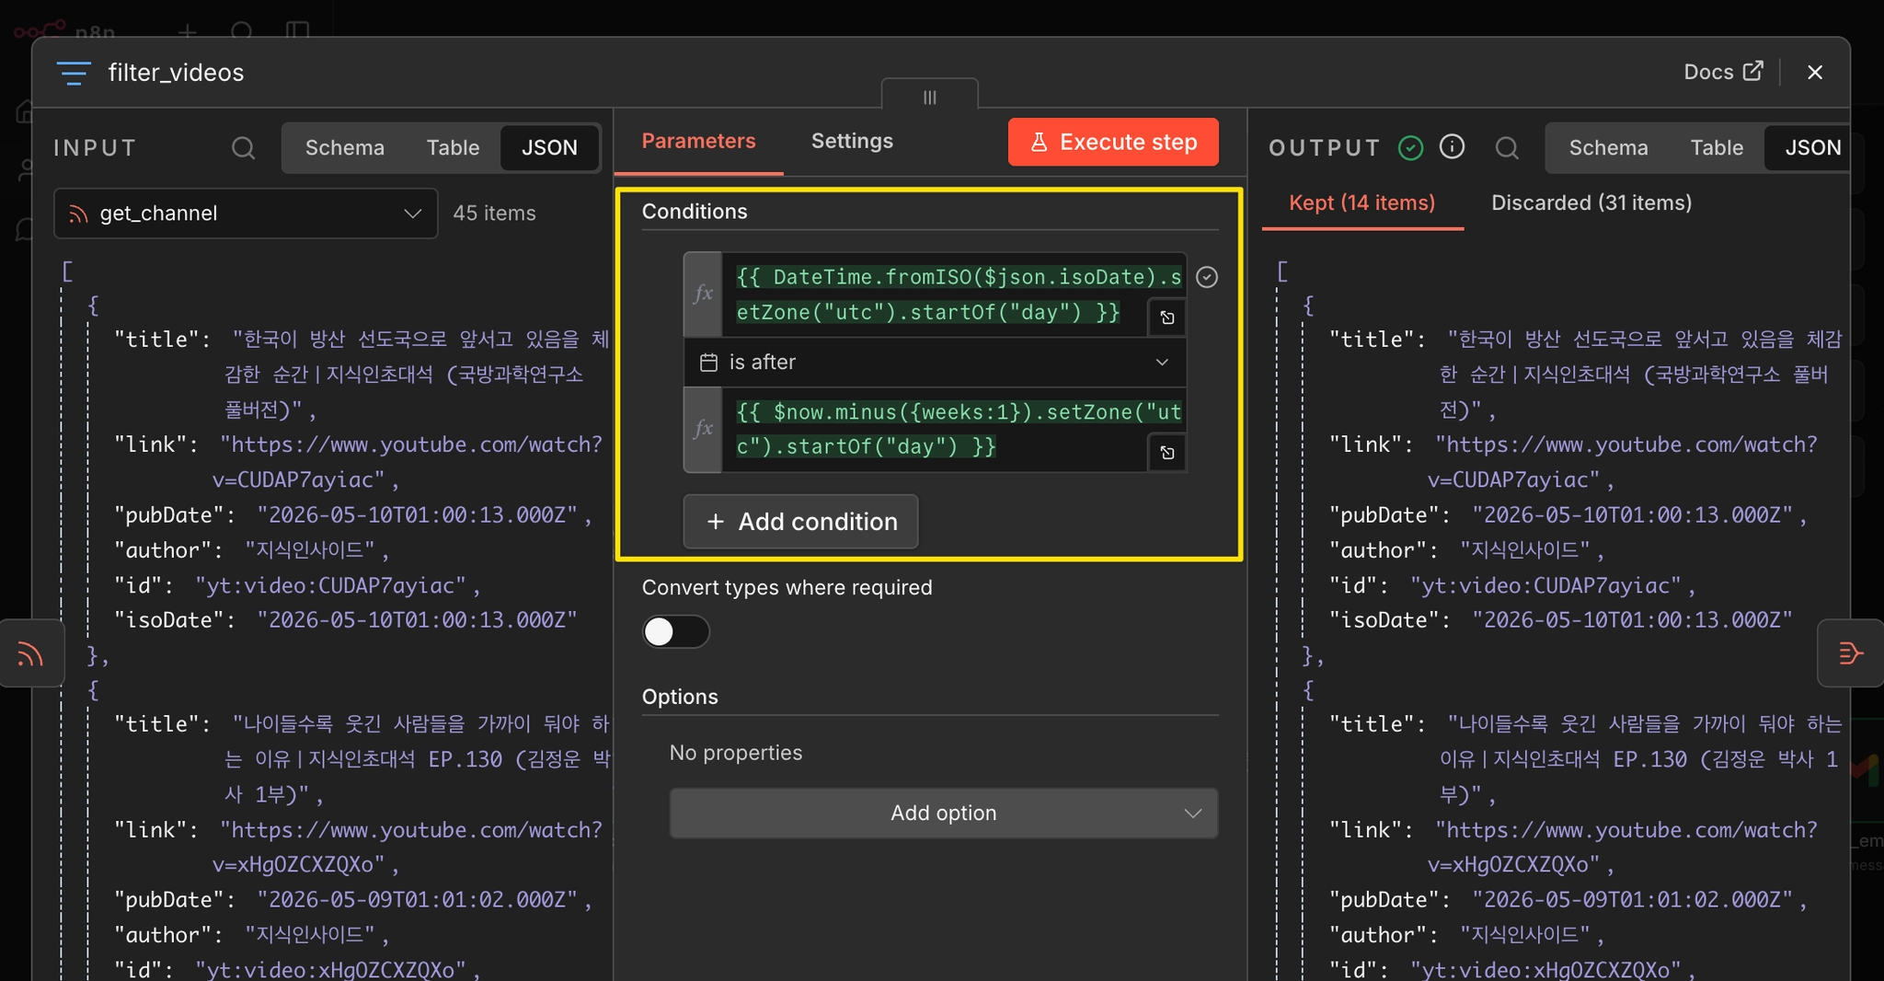This screenshot has height=981, width=1884.
Task: Switch OUTPUT view to Table
Action: pyautogui.click(x=1717, y=147)
